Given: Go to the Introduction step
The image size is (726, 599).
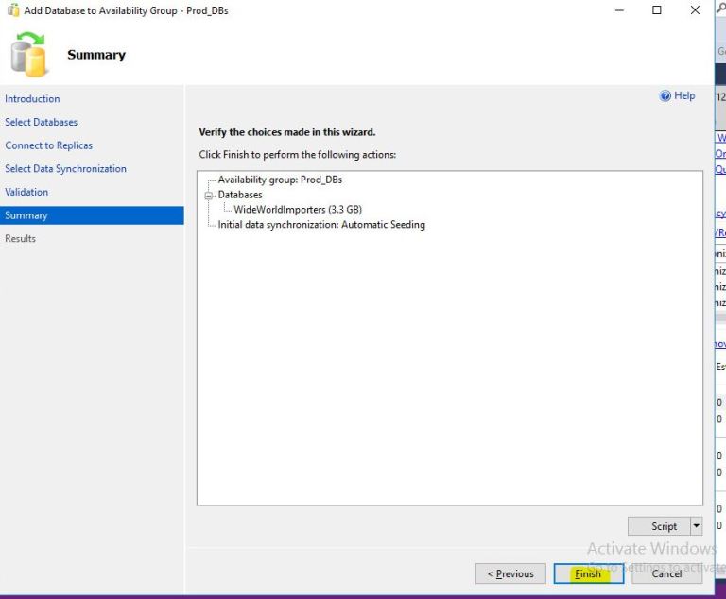Looking at the screenshot, I should pyautogui.click(x=32, y=99).
